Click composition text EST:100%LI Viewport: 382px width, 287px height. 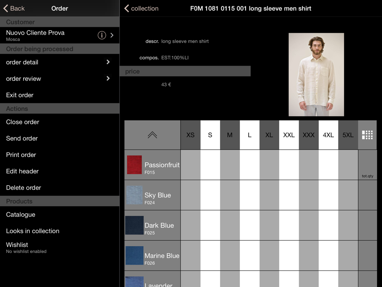pos(175,58)
